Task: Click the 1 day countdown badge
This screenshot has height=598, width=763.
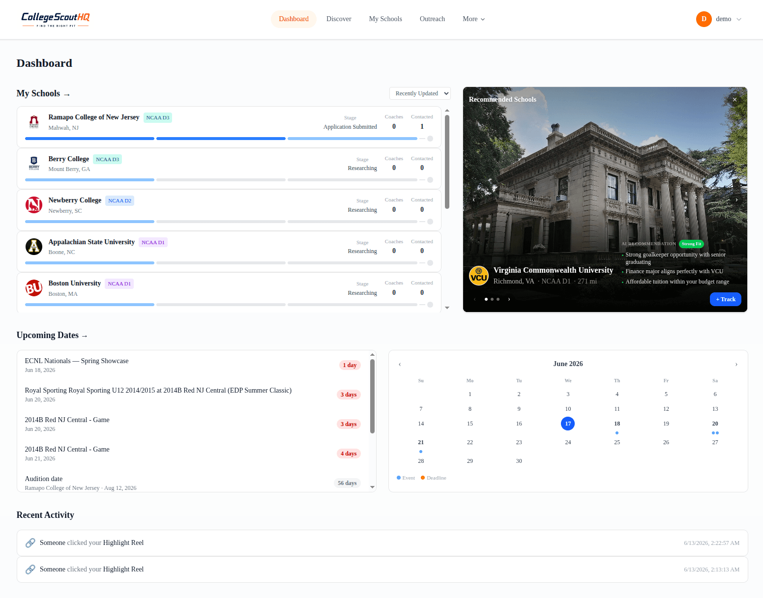Action: point(350,365)
